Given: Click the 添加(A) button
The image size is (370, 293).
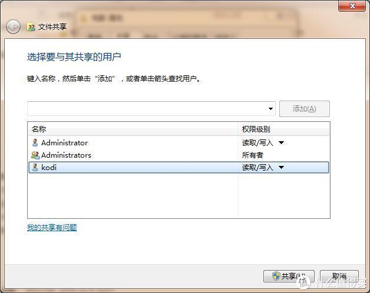Looking at the screenshot, I should pyautogui.click(x=305, y=109).
